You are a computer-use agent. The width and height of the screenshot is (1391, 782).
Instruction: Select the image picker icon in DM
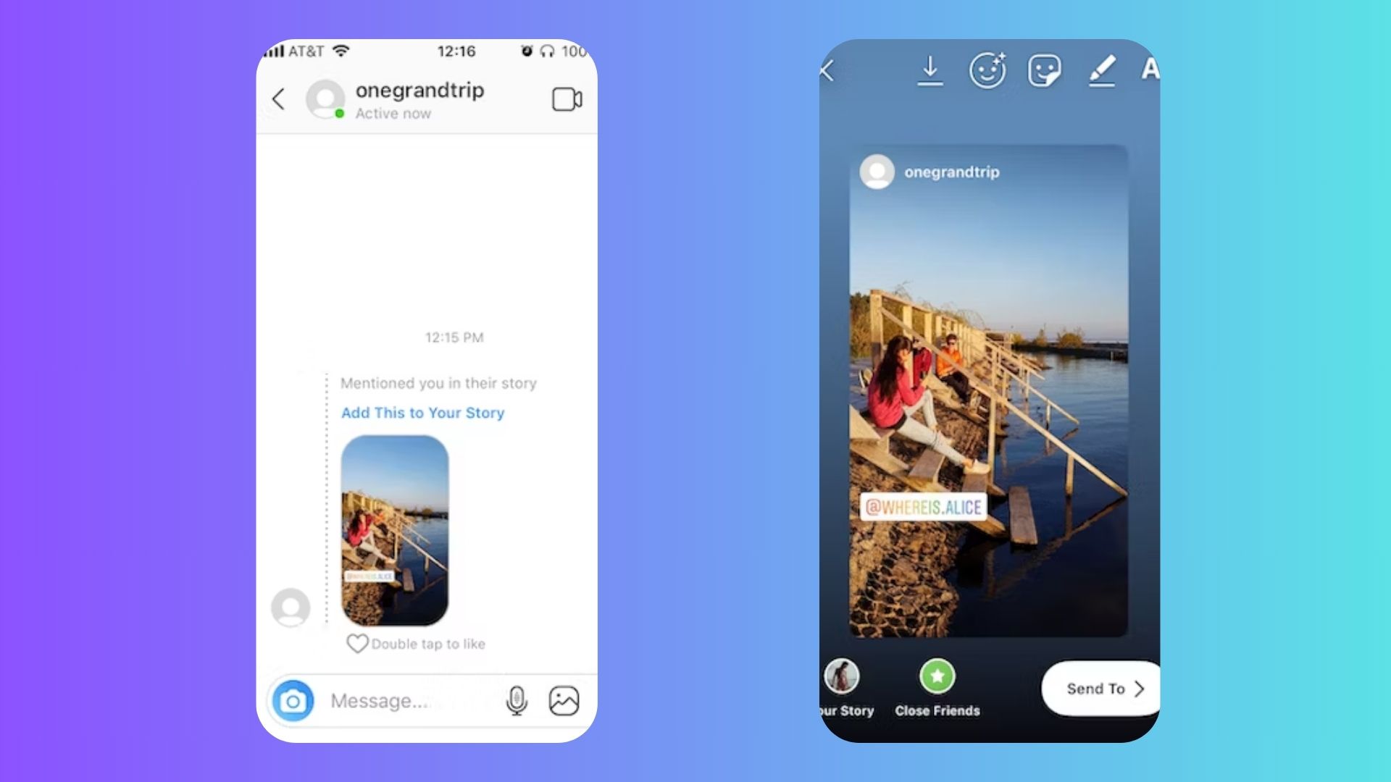tap(563, 700)
